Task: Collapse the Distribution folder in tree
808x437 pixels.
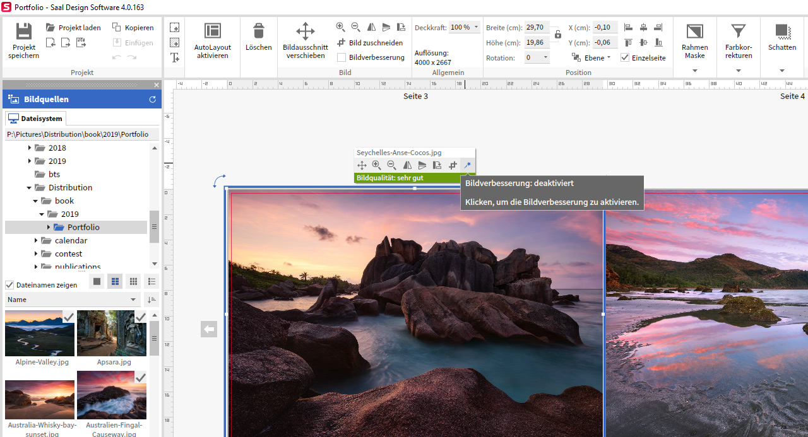Action: coord(29,188)
